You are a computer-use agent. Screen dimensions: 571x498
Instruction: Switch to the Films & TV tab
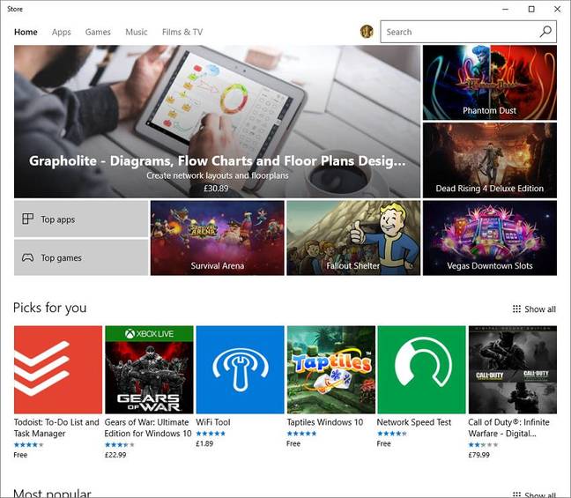pos(182,32)
